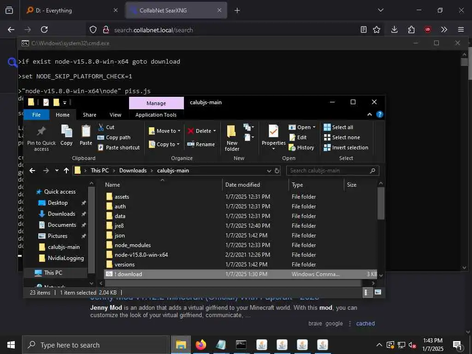Viewport: 472px width, 354px height.
Task: Open the cached link of search result
Action: (x=366, y=324)
